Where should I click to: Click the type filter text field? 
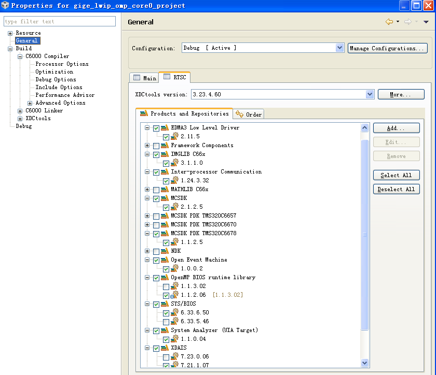[60, 21]
